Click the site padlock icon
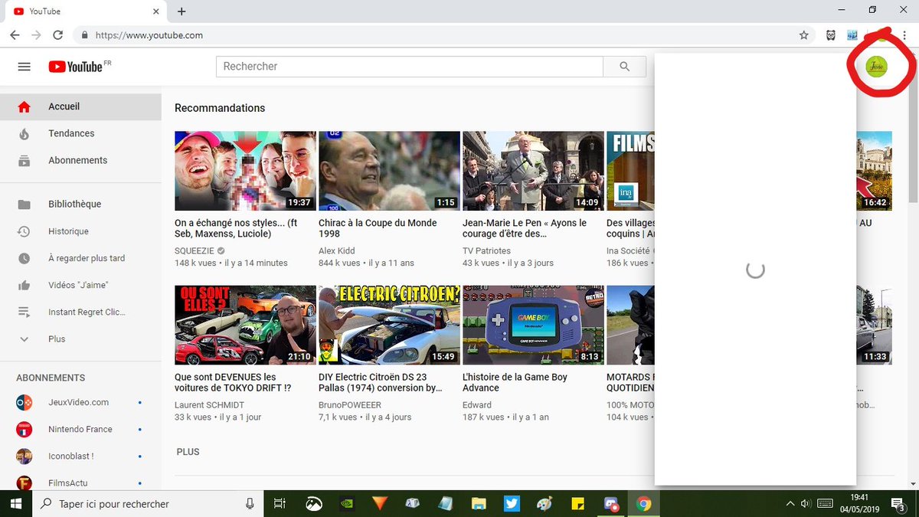Image resolution: width=919 pixels, height=517 pixels. [x=84, y=35]
